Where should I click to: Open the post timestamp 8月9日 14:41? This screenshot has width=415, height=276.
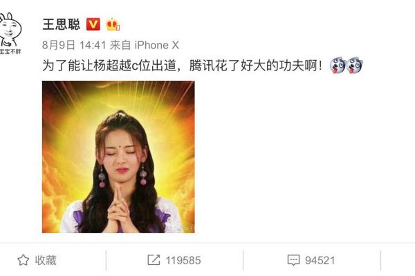[74, 45]
